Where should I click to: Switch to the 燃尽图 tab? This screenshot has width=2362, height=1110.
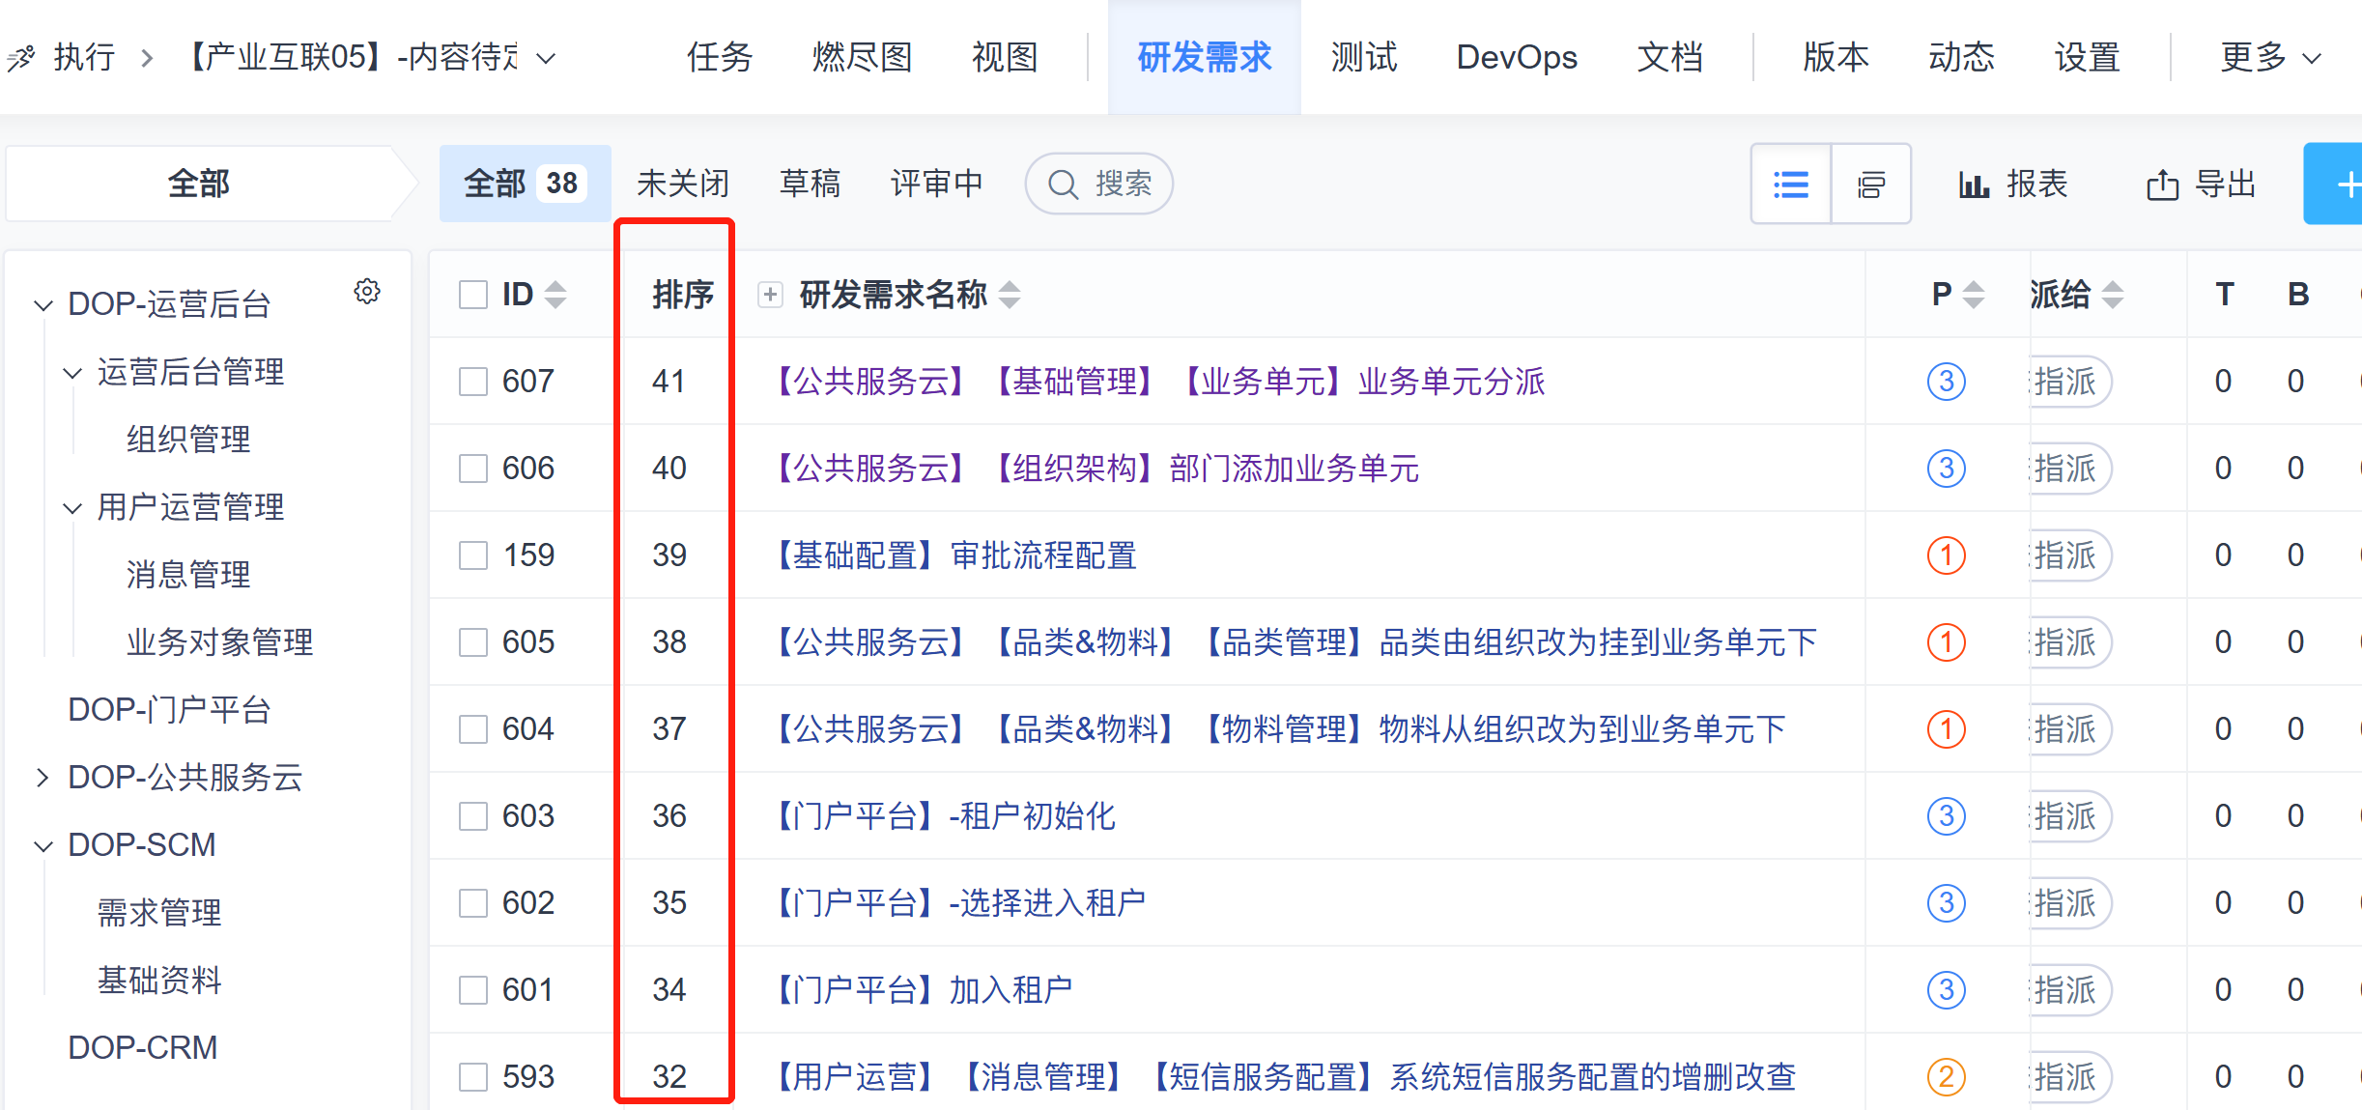pyautogui.click(x=862, y=58)
